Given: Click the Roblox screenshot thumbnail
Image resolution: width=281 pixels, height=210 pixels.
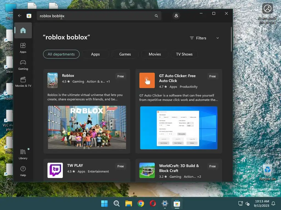Looking at the screenshot, I should tap(87, 127).
